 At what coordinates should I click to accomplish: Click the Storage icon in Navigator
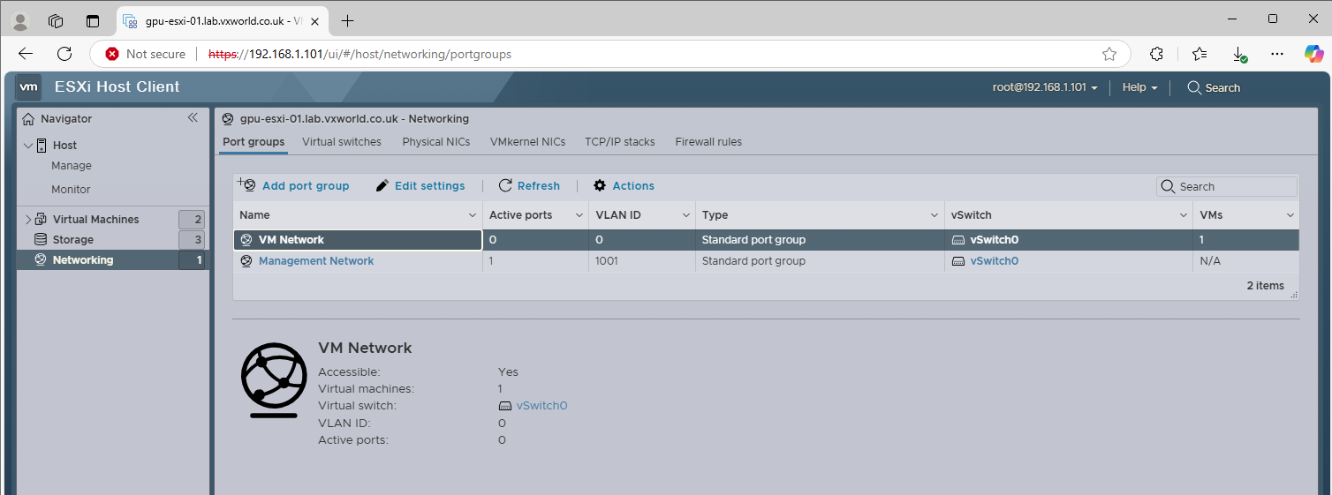40,240
